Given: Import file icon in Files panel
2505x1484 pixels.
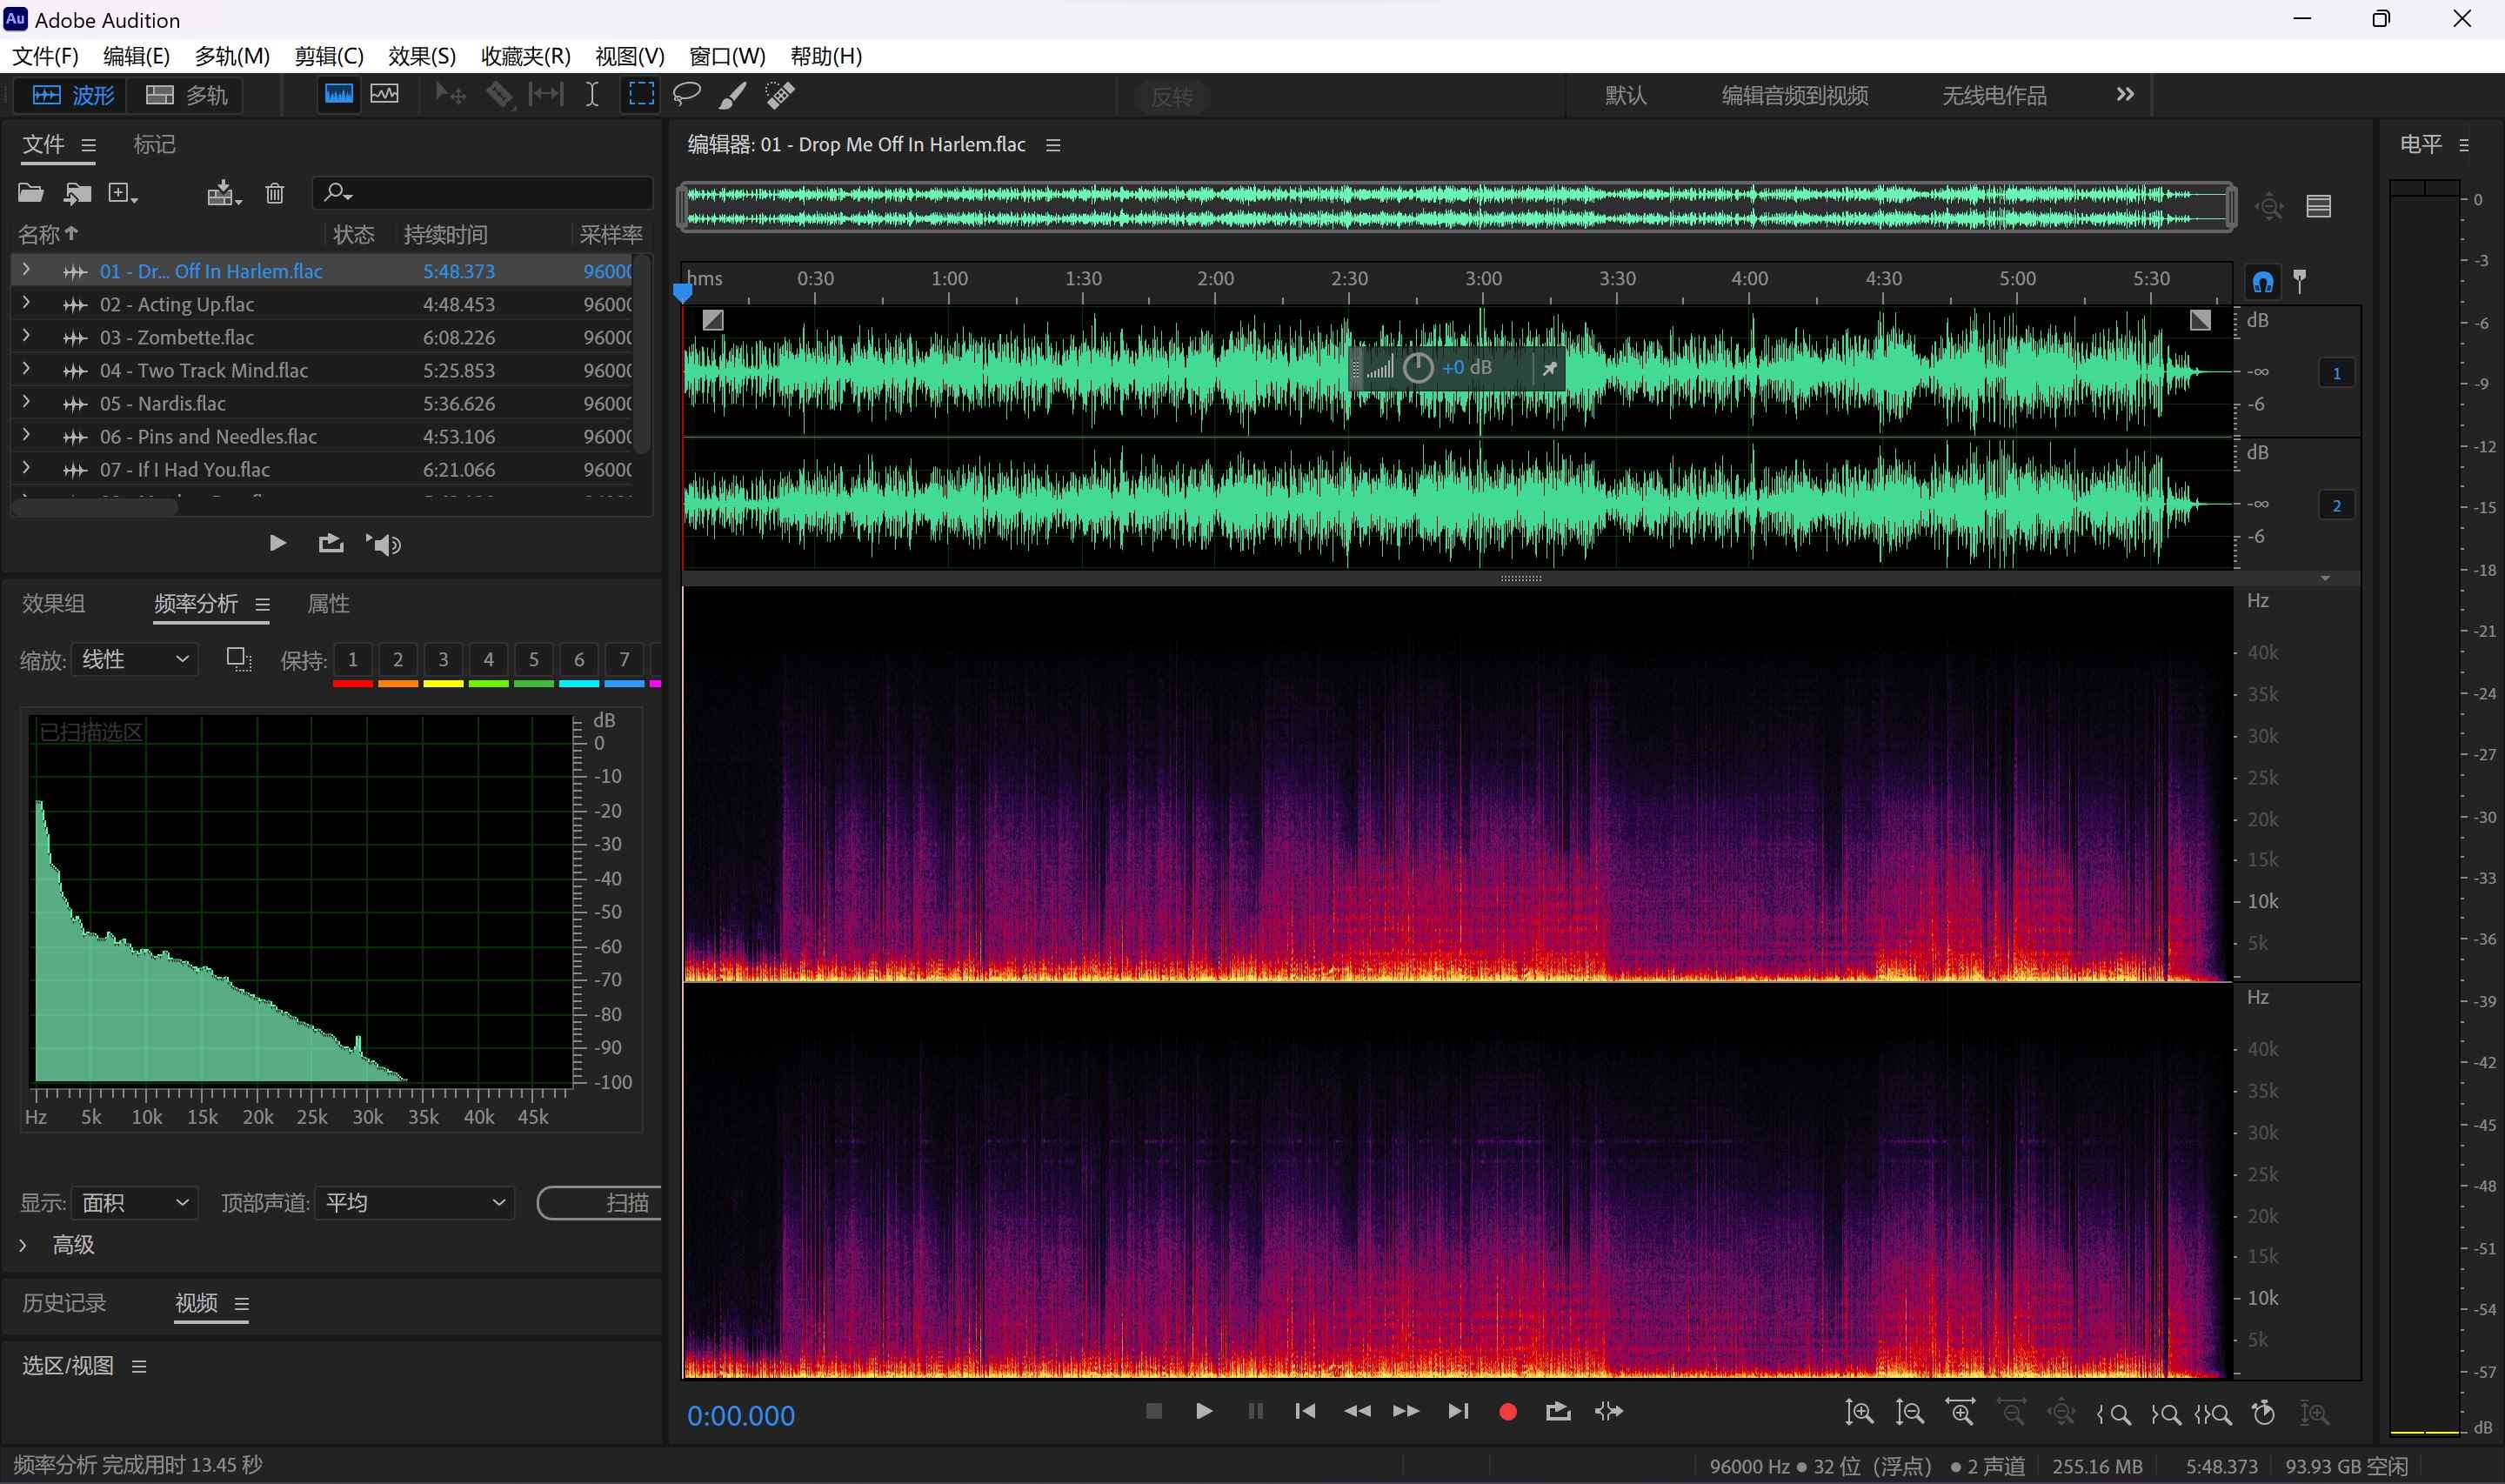Looking at the screenshot, I should tap(78, 192).
